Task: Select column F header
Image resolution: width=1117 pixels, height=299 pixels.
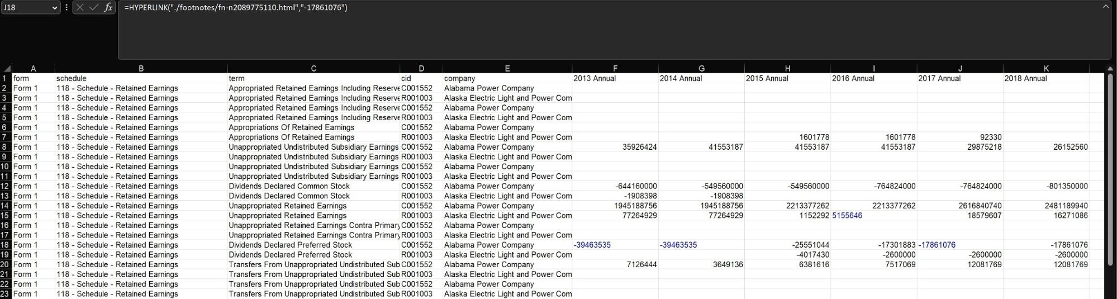Action: (x=615, y=68)
